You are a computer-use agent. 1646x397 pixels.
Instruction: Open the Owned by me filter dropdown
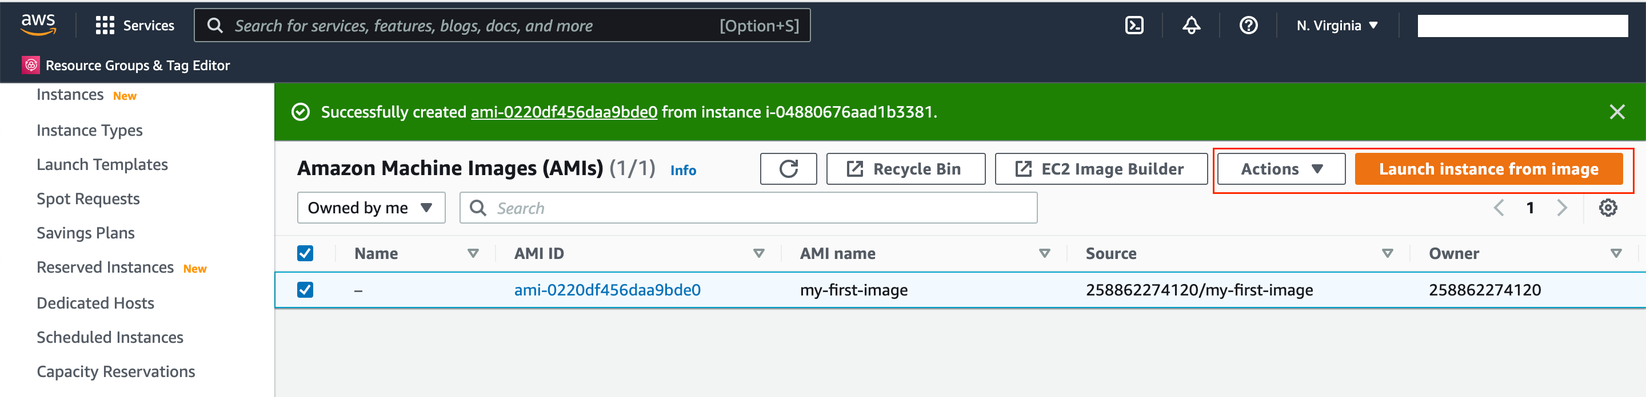click(370, 208)
